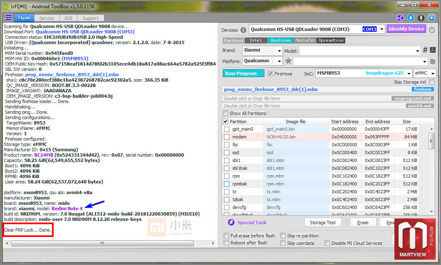Click the blue download update icon
This screenshot has height=265, width=441.
click(410, 18)
